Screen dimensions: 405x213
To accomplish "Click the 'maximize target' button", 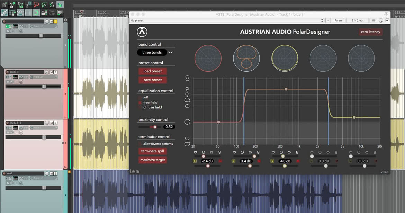I will coord(153,160).
